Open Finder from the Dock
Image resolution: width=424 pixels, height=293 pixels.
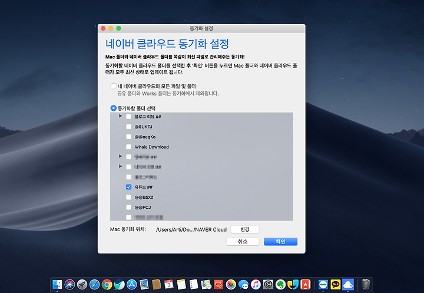tap(57, 285)
